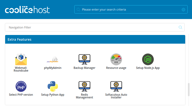Open the Redis Management monitor icon
Image resolution: width=192 pixels, height=106 pixels.
pyautogui.click(x=84, y=86)
